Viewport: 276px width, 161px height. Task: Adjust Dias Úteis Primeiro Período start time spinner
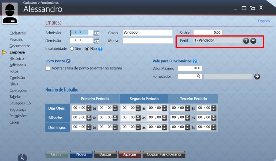[89, 108]
